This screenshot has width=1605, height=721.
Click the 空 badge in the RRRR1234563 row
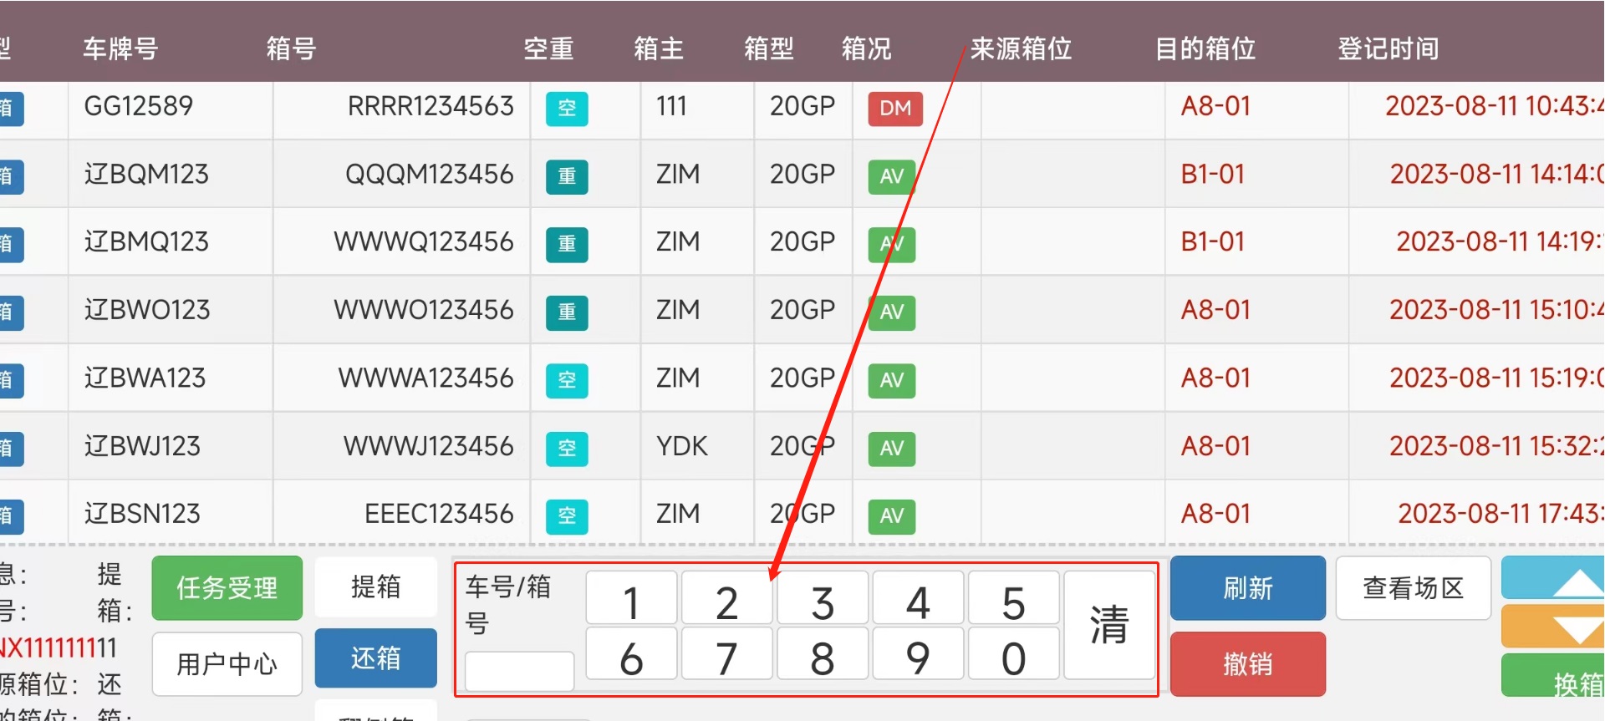click(567, 109)
